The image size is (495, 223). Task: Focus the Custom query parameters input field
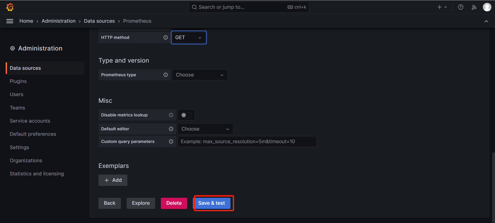[x=247, y=142]
